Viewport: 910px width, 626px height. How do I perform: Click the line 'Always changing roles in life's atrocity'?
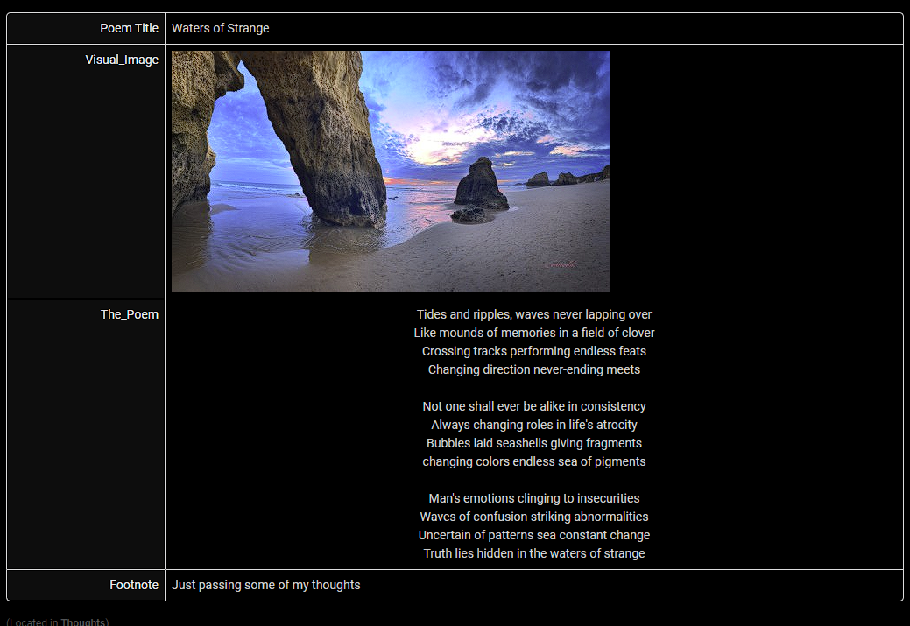pyautogui.click(x=533, y=425)
